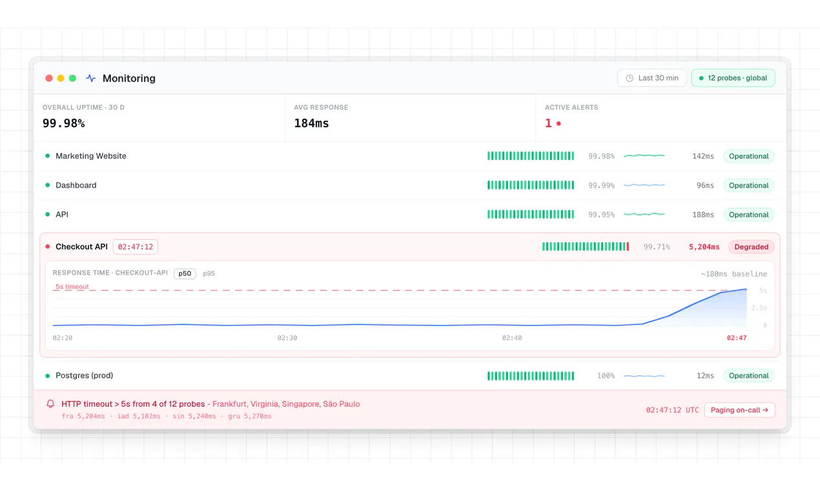The height and width of the screenshot is (490, 820).
Task: Select the Marketing Website row name
Action: (91, 156)
